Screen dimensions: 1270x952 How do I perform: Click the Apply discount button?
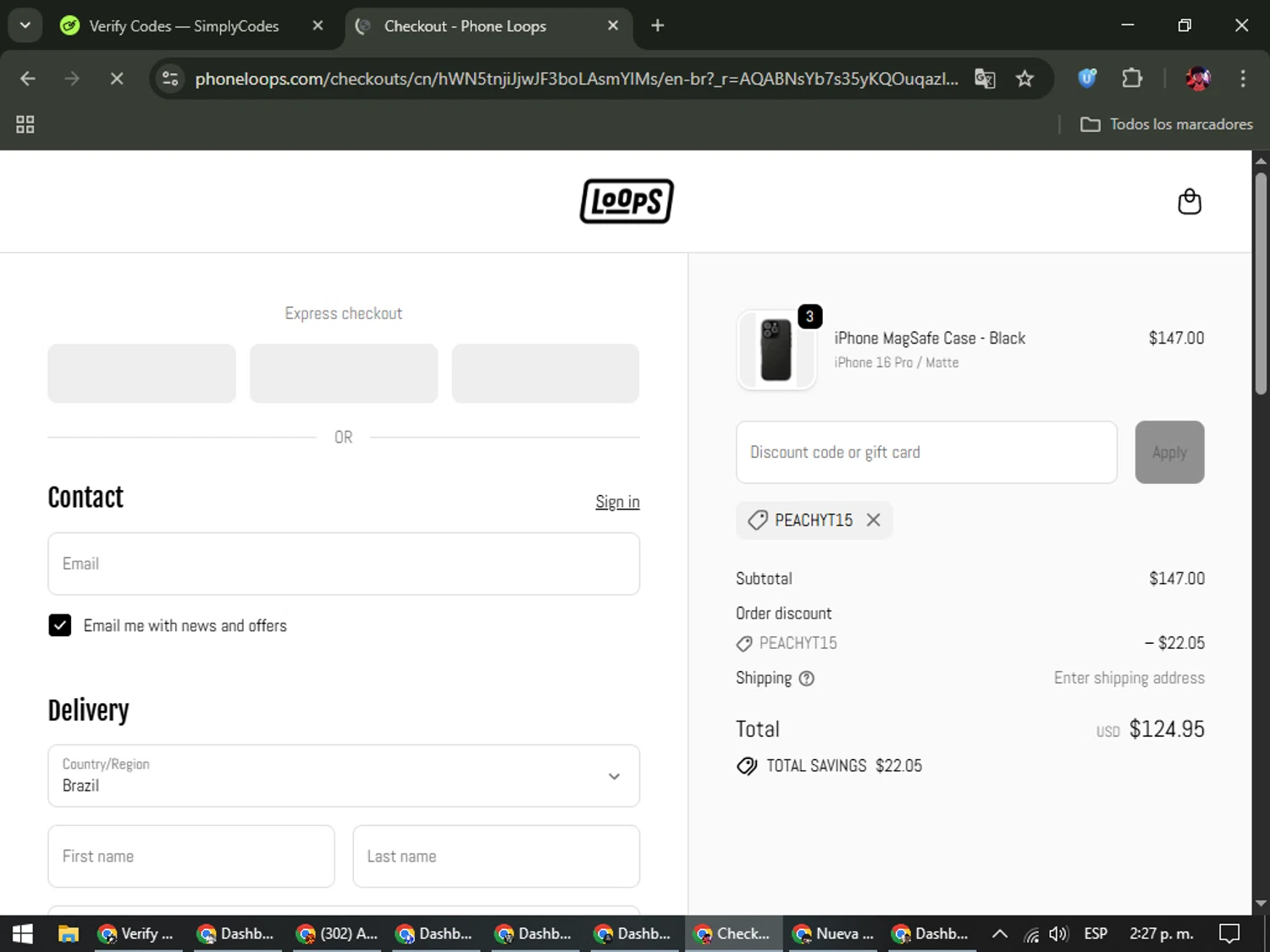coord(1169,452)
